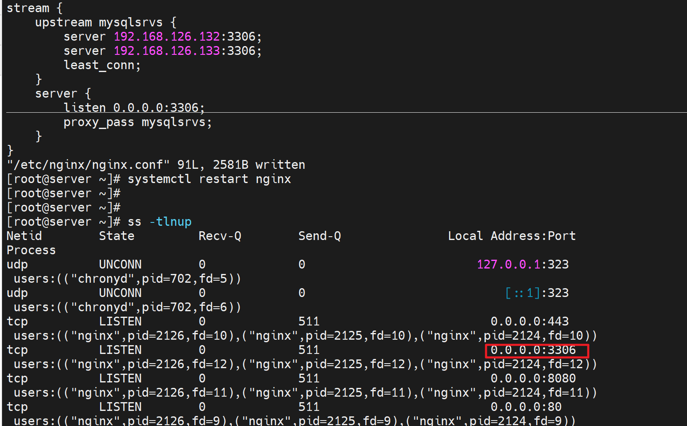Click the 127.0.0.1:323 local address
The height and width of the screenshot is (426, 687).
tap(522, 265)
